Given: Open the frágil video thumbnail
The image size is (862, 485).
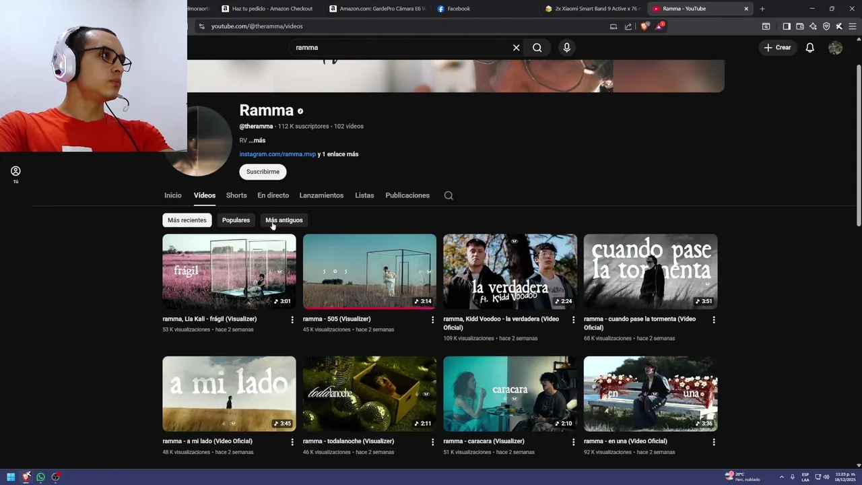Looking at the screenshot, I should 229,271.
